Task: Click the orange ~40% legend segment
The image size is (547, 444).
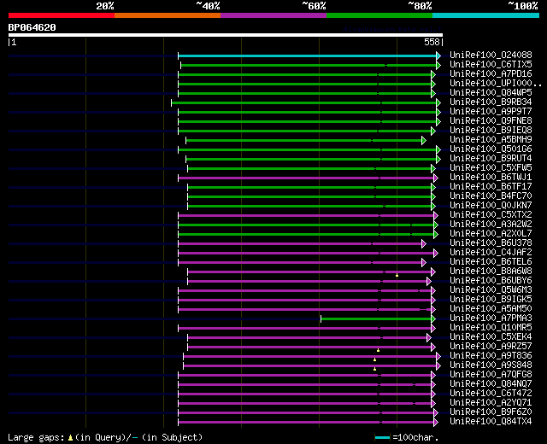Action: 168,15
